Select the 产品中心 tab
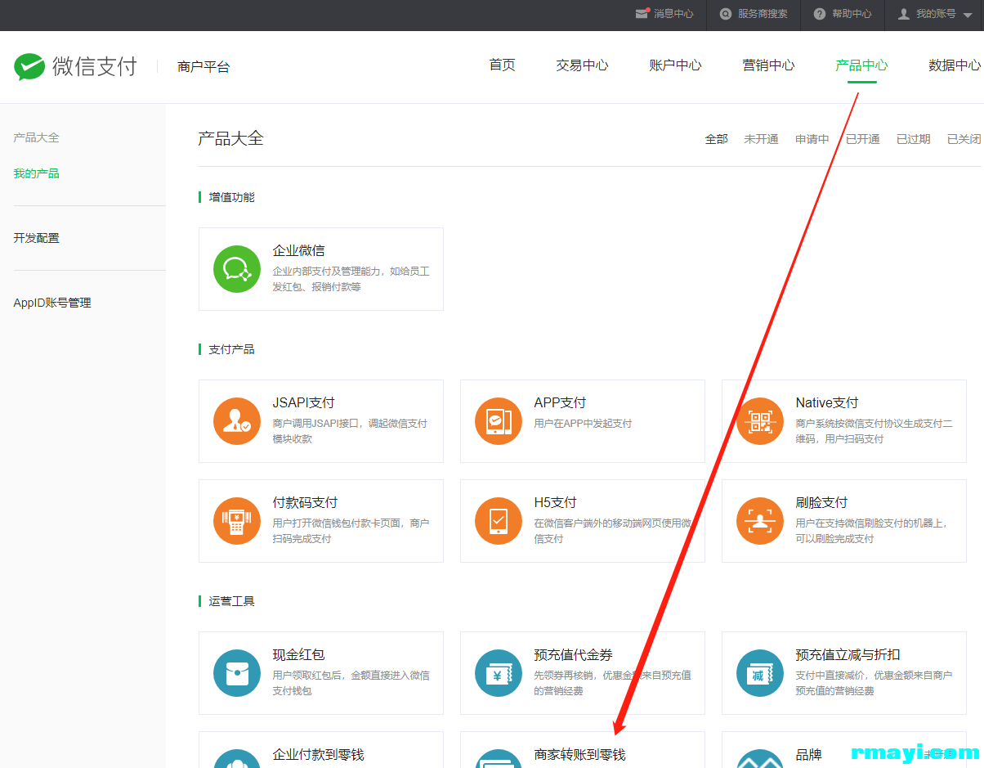The height and width of the screenshot is (768, 984). pyautogui.click(x=861, y=65)
